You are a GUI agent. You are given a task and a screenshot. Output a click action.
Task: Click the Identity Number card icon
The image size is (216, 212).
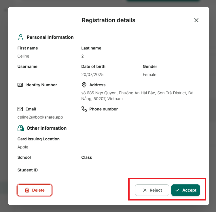[20, 85]
